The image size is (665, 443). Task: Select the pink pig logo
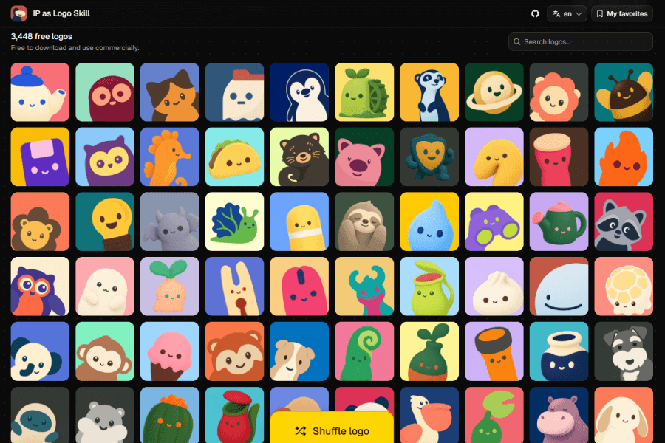click(x=364, y=157)
